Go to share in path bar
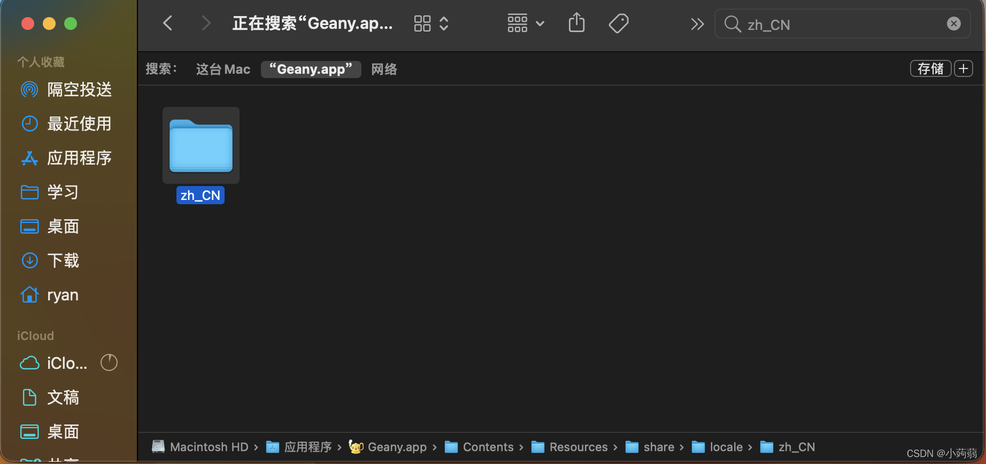Image resolution: width=986 pixels, height=464 pixels. pos(650,447)
